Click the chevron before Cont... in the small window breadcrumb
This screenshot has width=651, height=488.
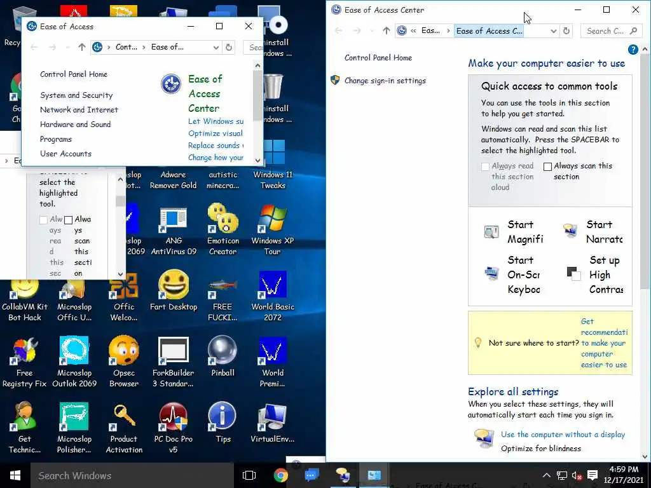point(109,47)
